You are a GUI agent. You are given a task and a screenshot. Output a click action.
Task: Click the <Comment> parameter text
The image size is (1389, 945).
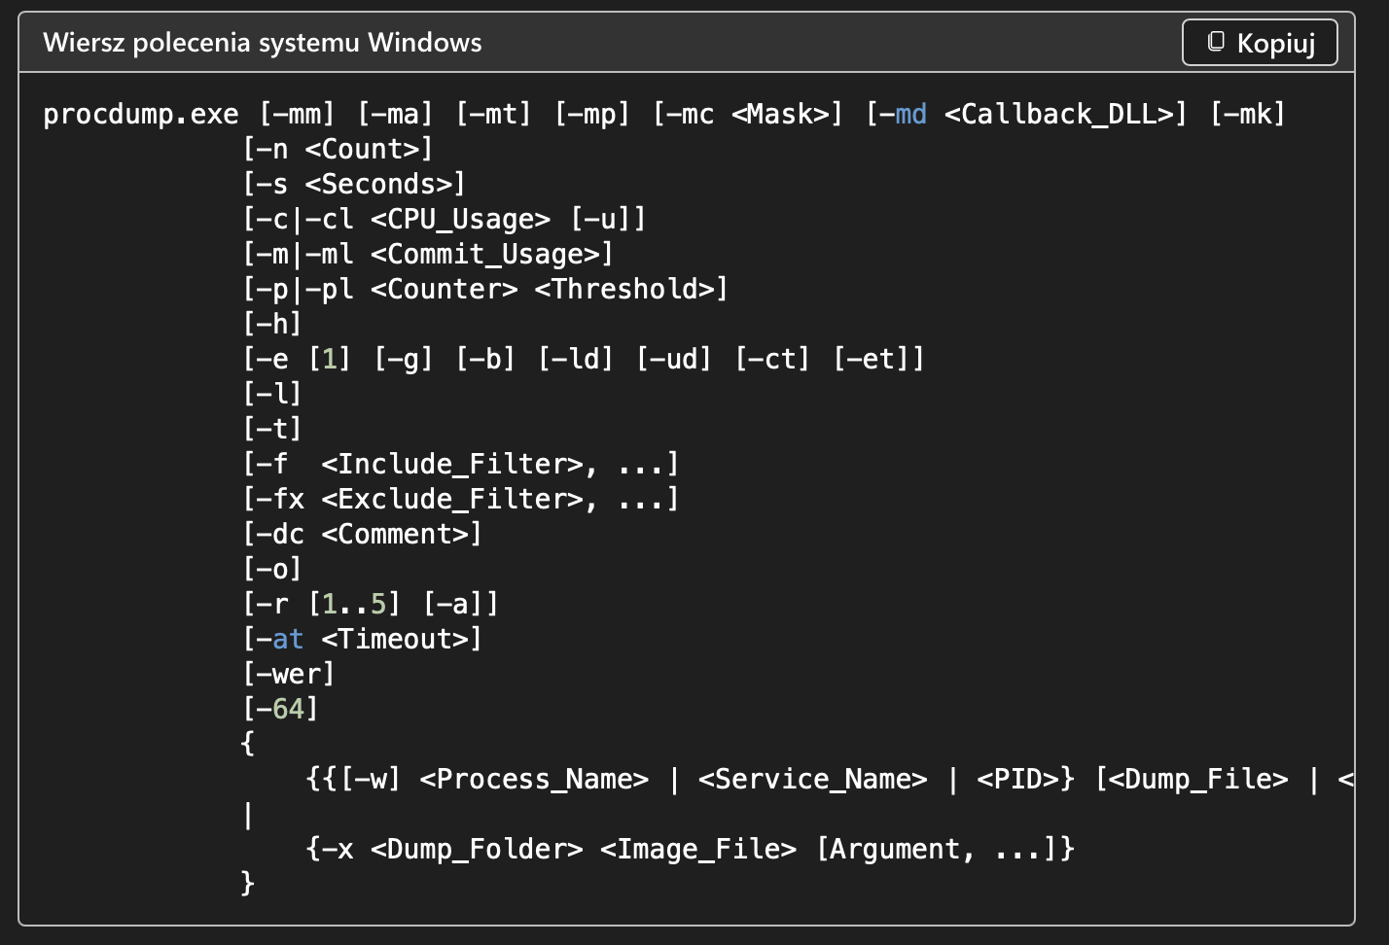tap(395, 534)
